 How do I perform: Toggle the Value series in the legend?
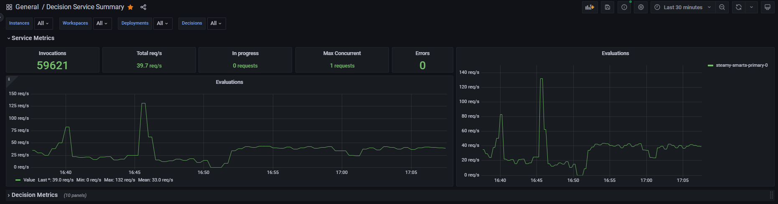(29, 180)
